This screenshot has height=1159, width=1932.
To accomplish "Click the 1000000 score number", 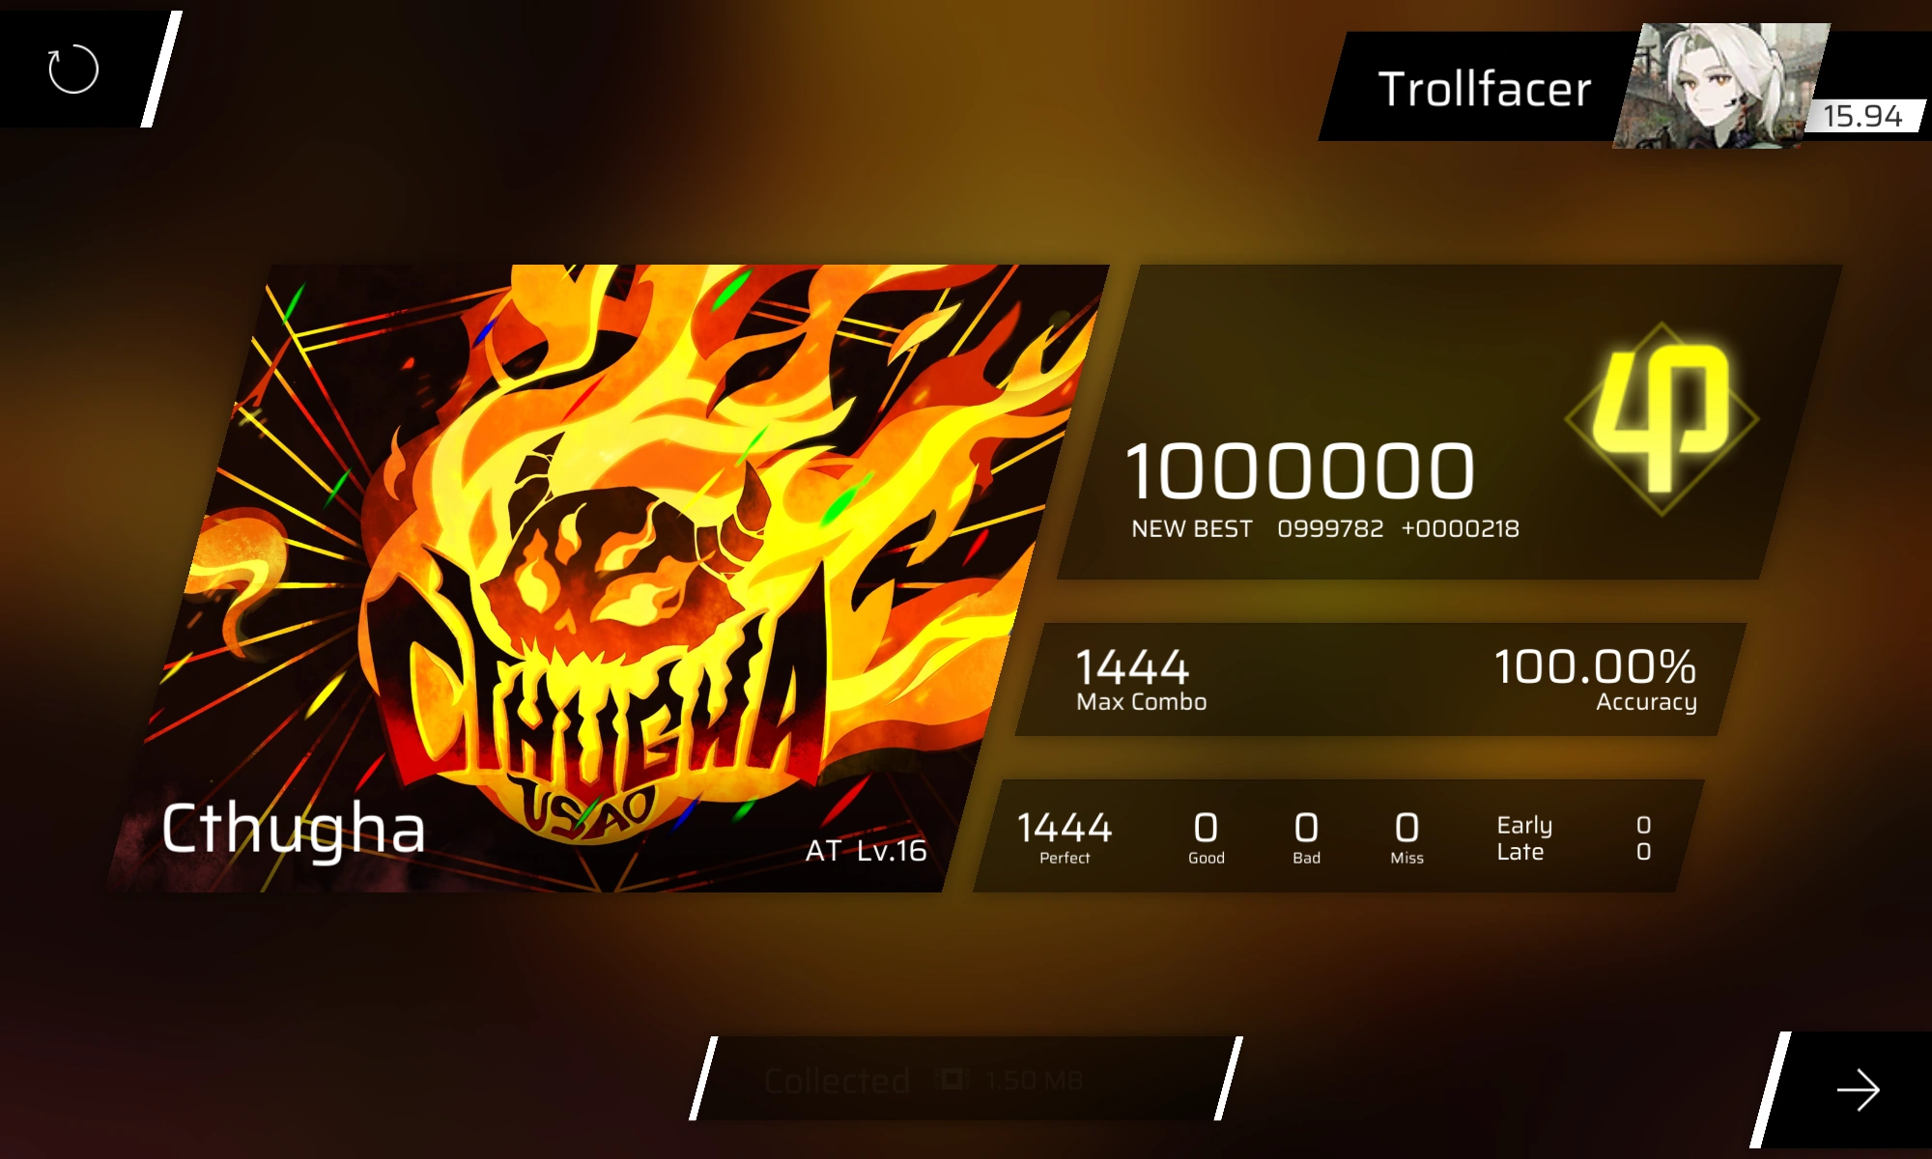I will coord(1300,471).
